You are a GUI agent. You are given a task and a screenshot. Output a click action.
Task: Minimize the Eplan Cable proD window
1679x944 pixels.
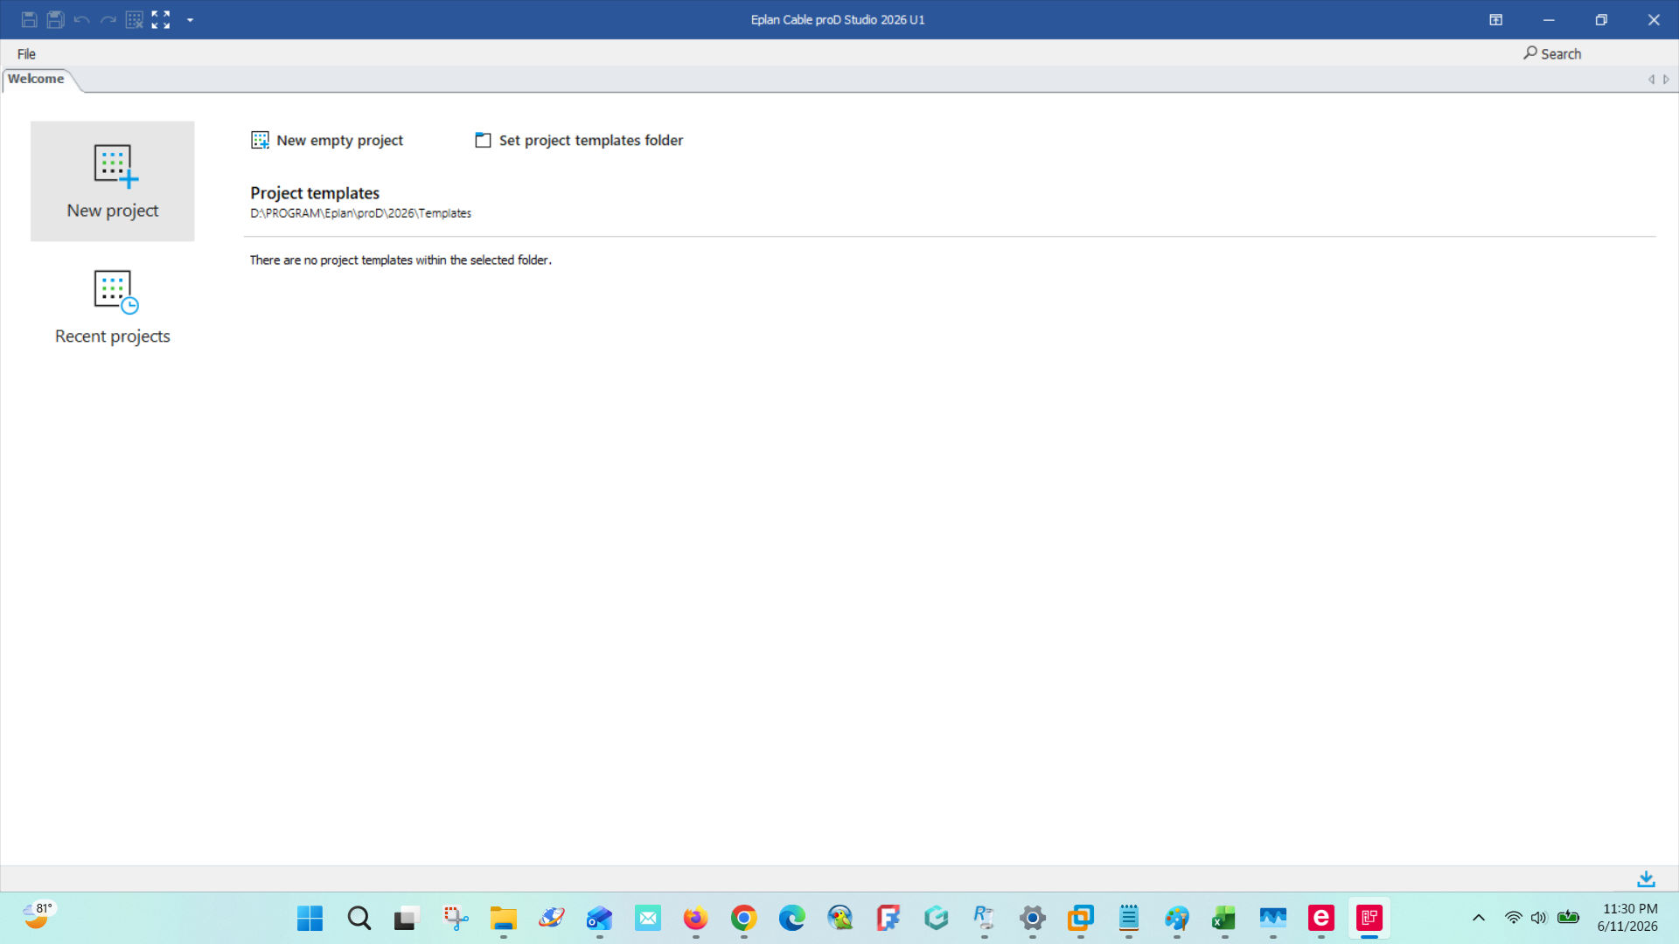[x=1548, y=19]
